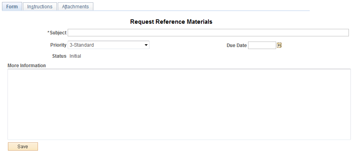Screen dimensions: 358x153
Task: Click the 'Due Date' label
Action: pyautogui.click(x=237, y=45)
